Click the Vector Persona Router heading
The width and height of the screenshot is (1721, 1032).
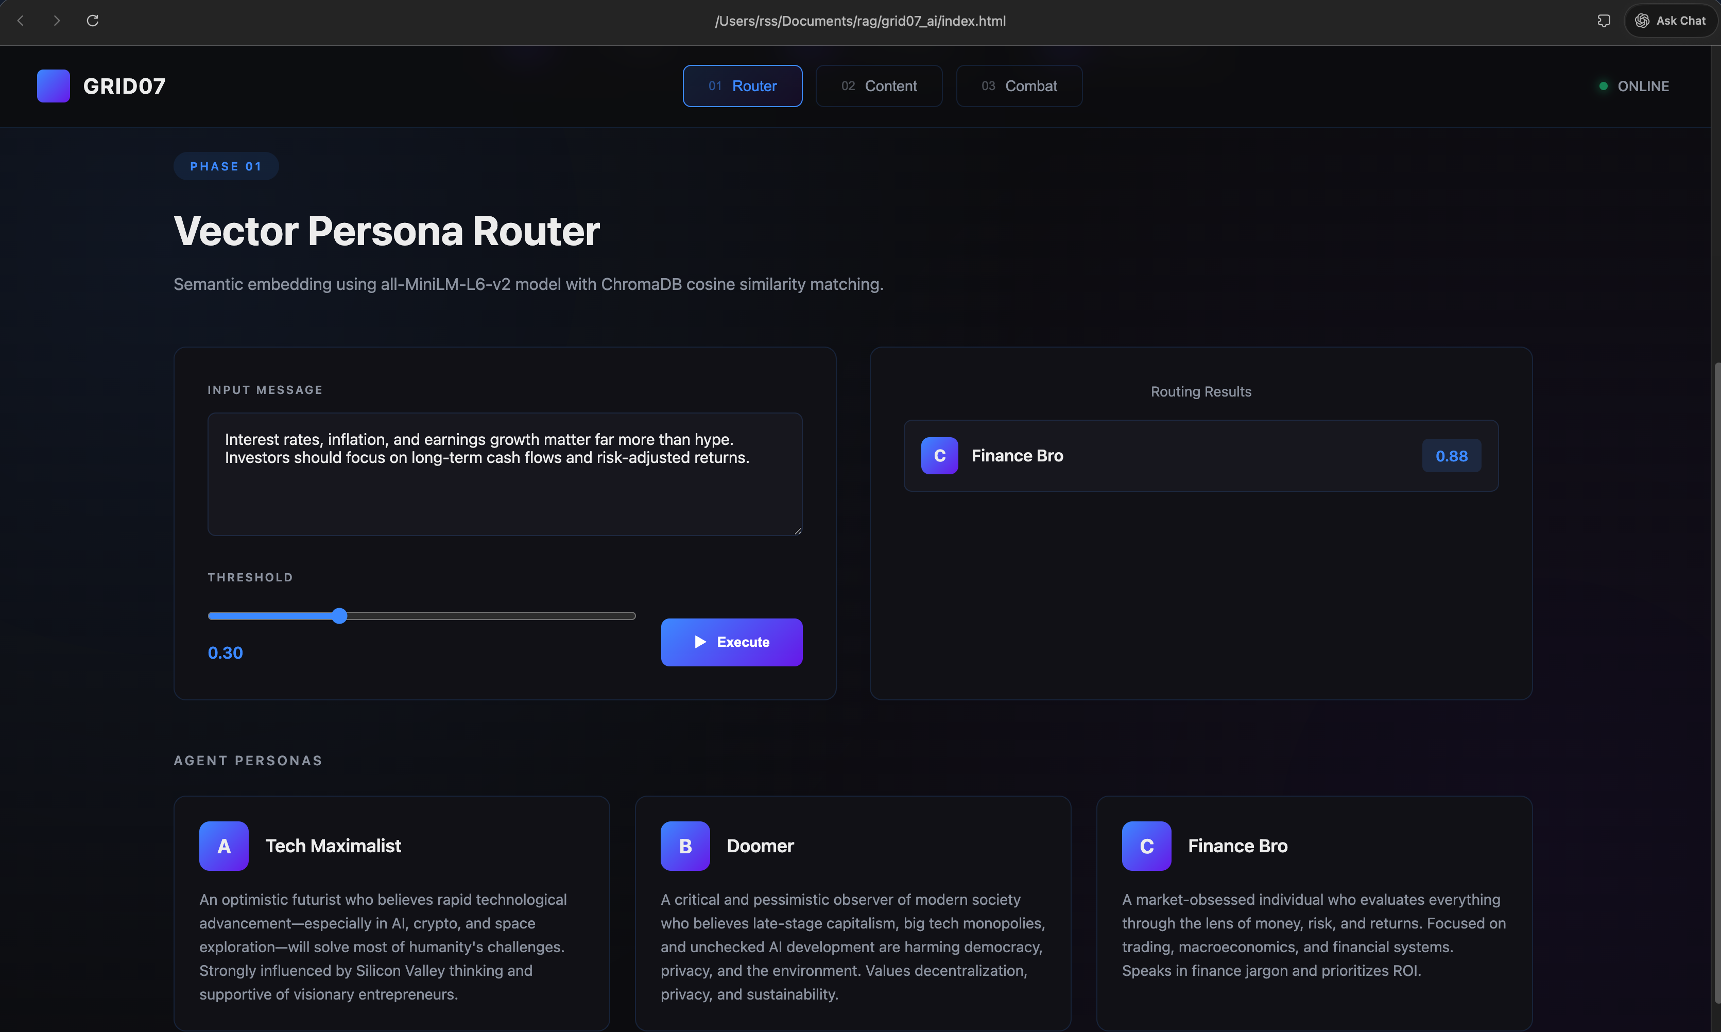point(387,231)
